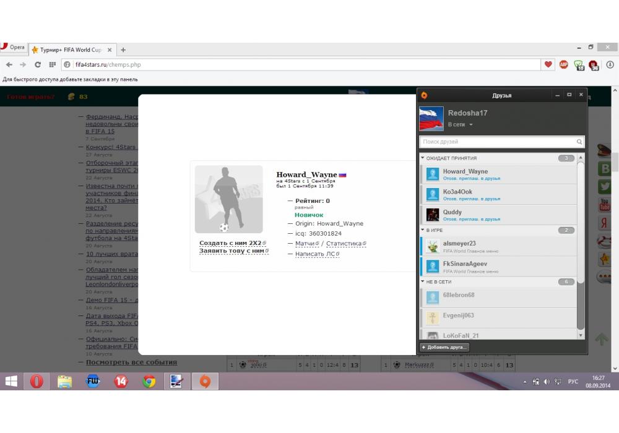The image size is (619, 433).
Task: Launch Google Chrome from the taskbar
Action: pos(149,382)
